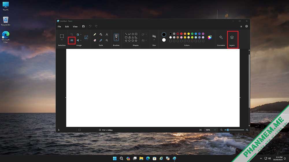This screenshot has height=162, width=289.
Task: Choose the Right triangle shape
Action: [x=136, y=37]
